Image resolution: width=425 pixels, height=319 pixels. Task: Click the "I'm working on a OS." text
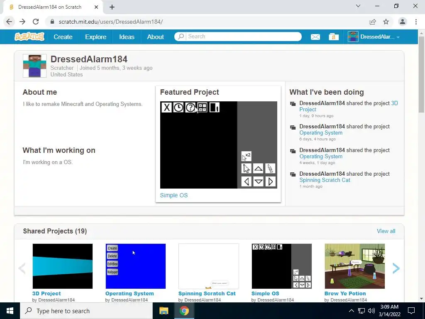(x=48, y=162)
